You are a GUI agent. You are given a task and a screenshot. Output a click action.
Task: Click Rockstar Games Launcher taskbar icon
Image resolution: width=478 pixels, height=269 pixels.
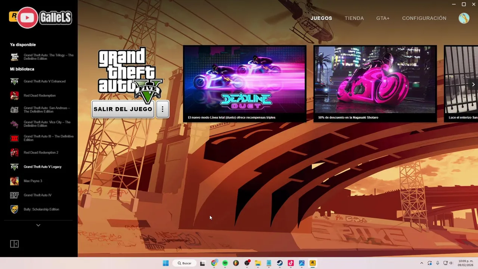tap(313, 263)
